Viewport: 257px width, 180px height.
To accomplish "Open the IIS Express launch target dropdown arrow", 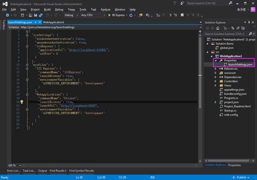I will click(x=127, y=15).
